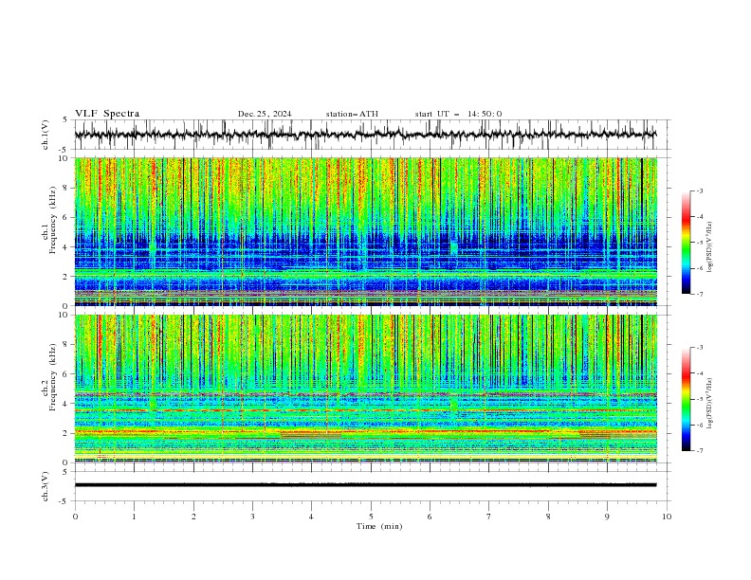This screenshot has height=580, width=751.
Task: Select the date text "Dec. 25, 2024"
Action: coord(265,114)
